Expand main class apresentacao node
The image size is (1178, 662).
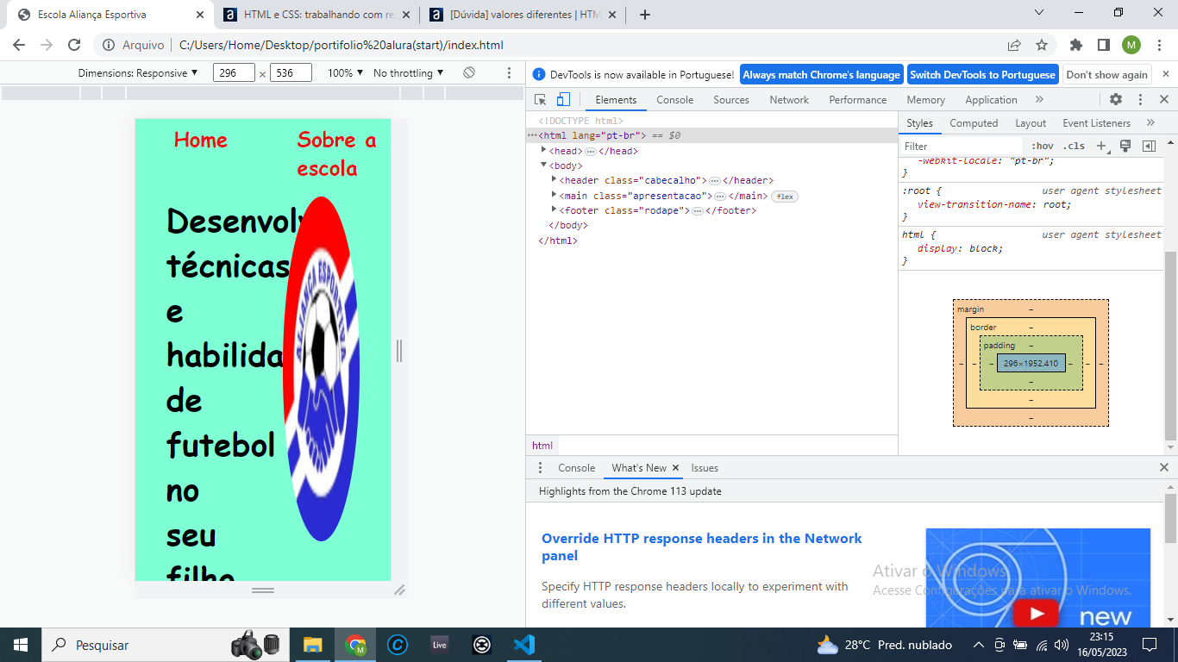pyautogui.click(x=554, y=196)
